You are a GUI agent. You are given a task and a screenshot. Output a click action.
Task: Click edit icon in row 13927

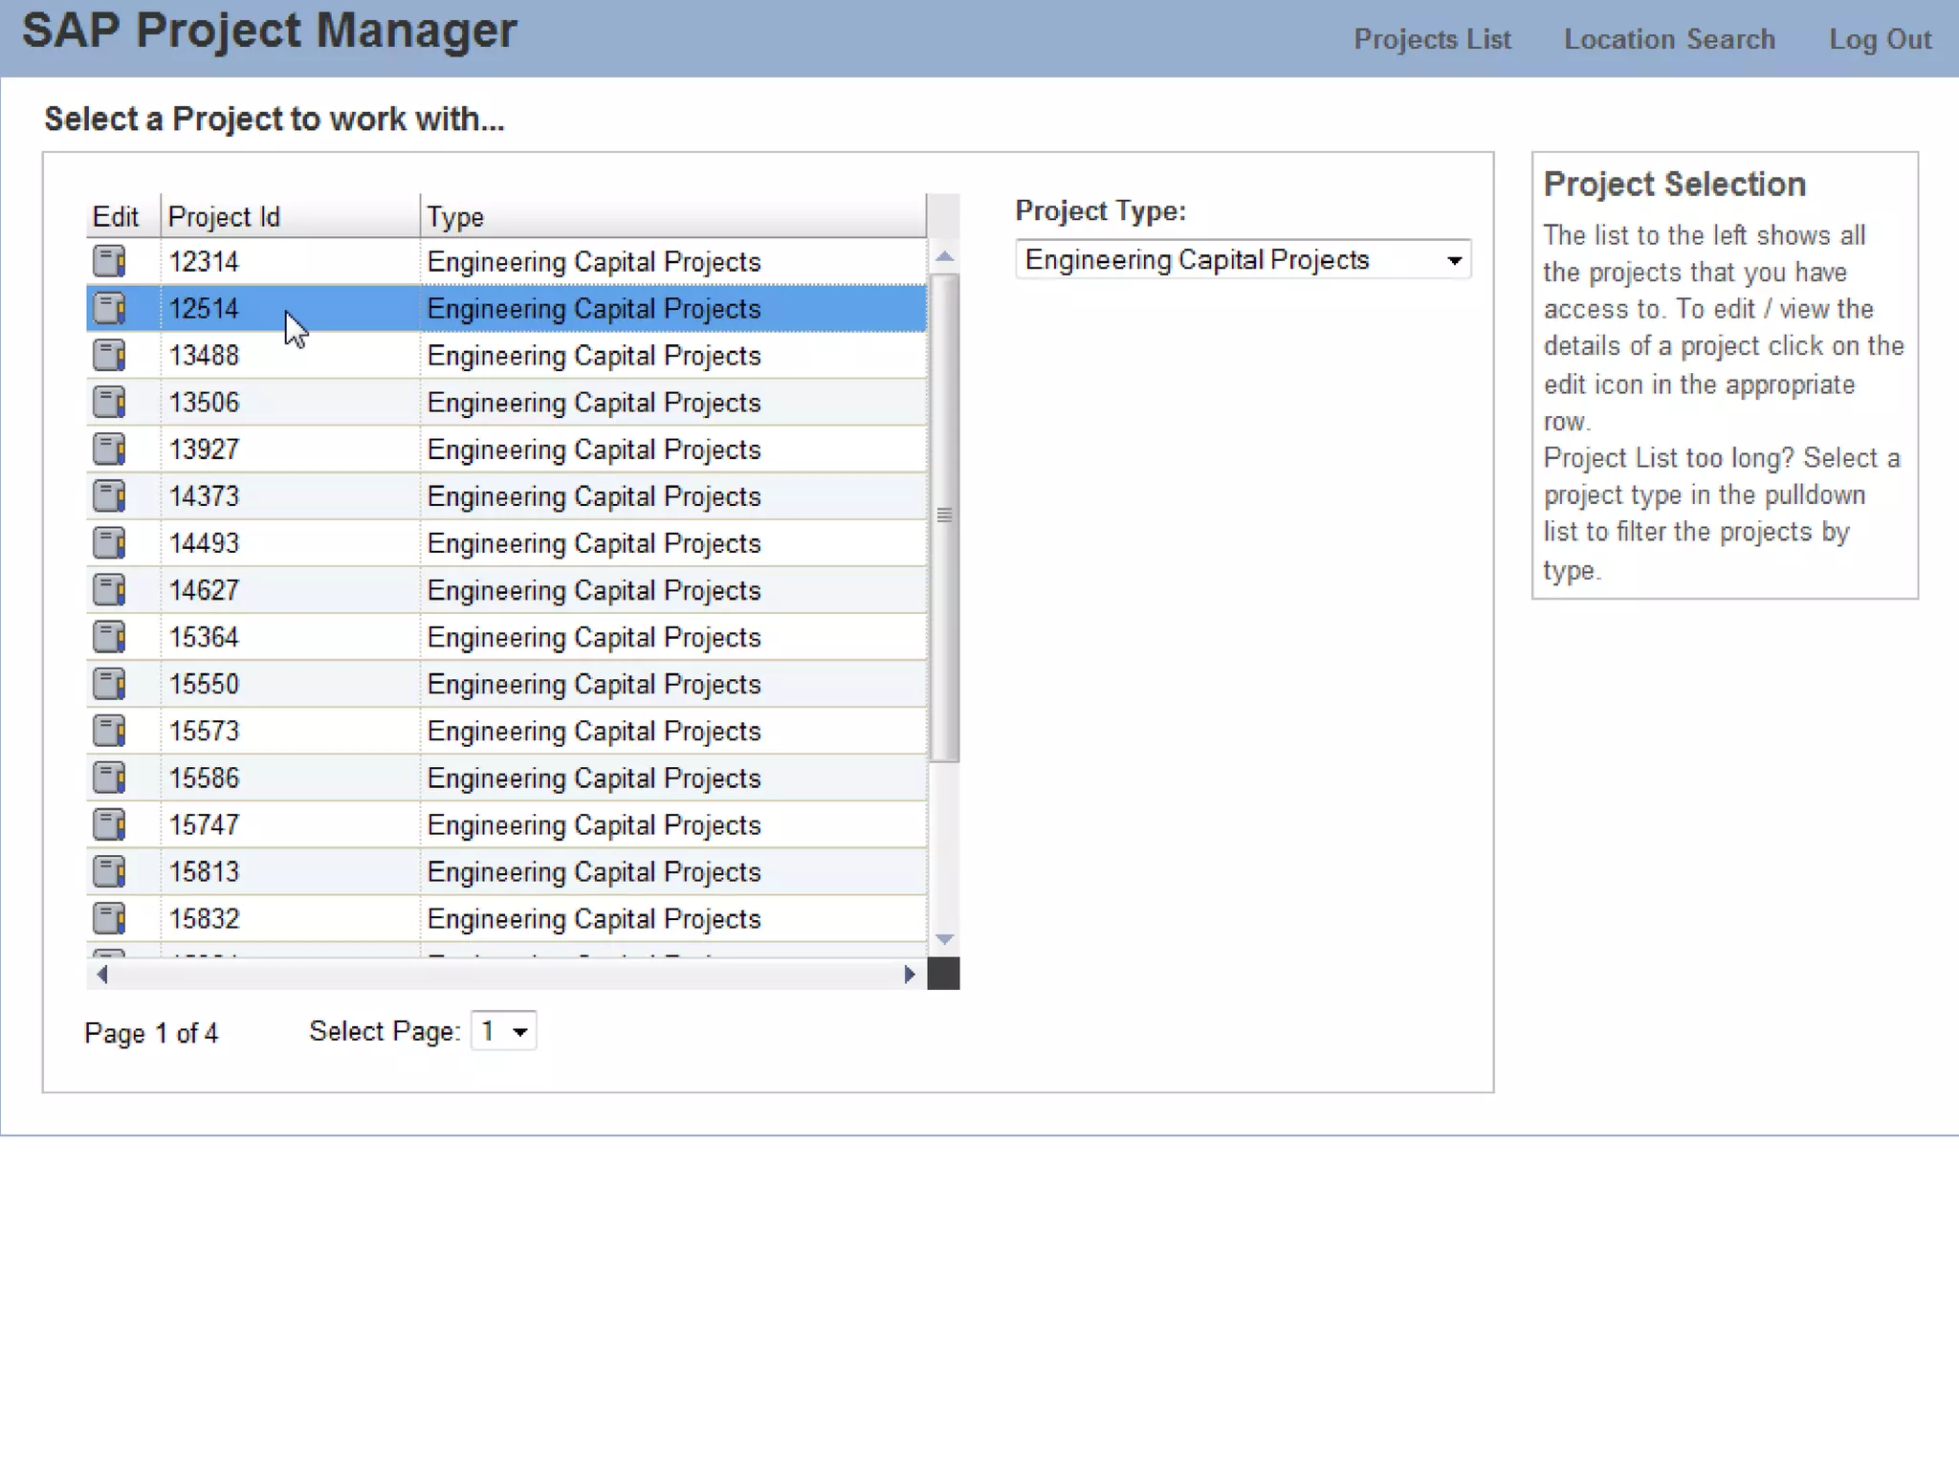click(109, 449)
